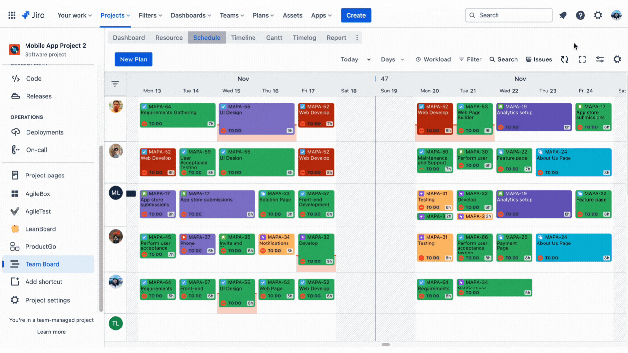This screenshot has height=353, width=628.
Task: Open the Jira app switcher grid
Action: tap(12, 15)
